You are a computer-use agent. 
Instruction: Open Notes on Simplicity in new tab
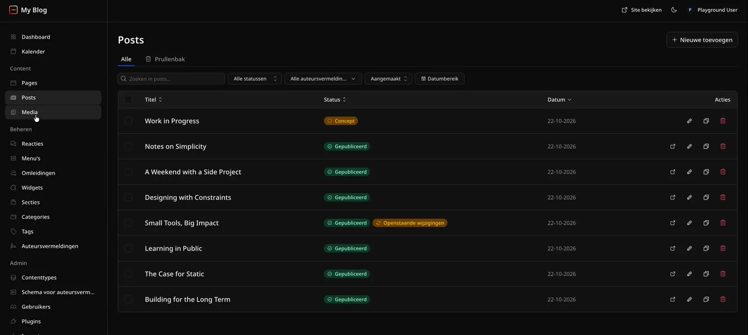[x=673, y=146]
